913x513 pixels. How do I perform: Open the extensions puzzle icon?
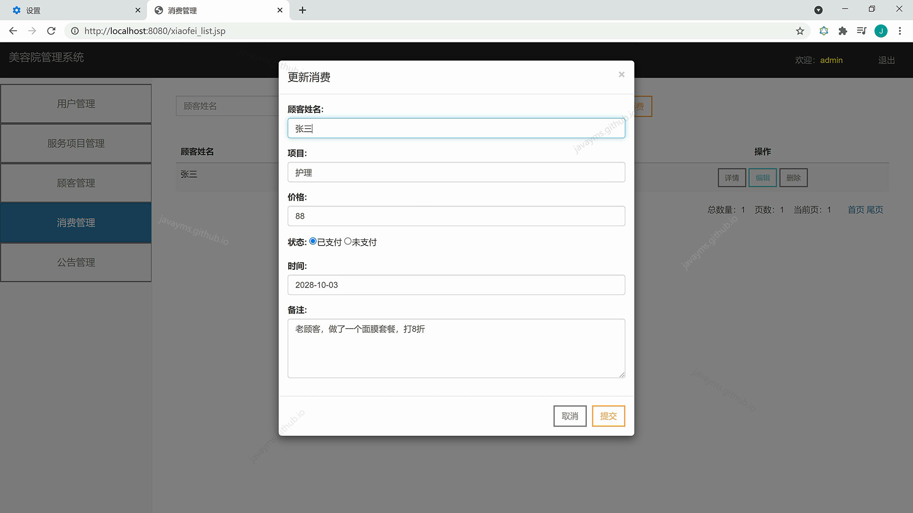point(843,31)
